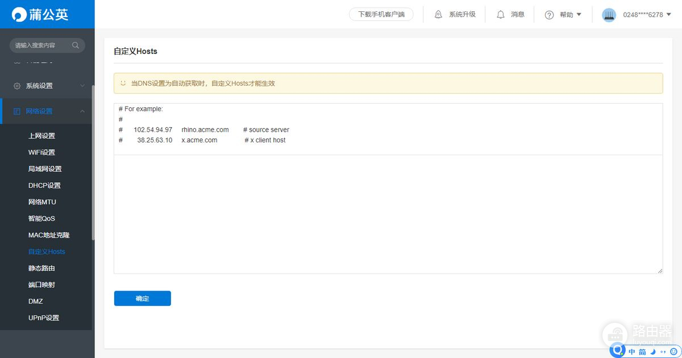Click the 网络设置 sidebar icon
This screenshot has height=358, width=682.
tap(17, 111)
